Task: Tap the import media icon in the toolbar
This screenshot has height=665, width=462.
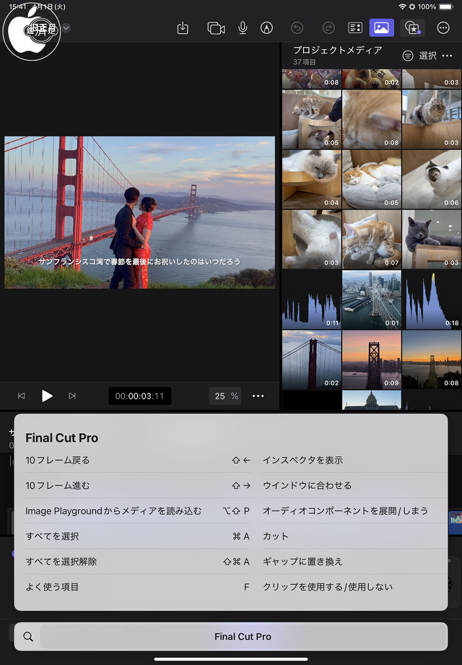Action: pos(183,28)
